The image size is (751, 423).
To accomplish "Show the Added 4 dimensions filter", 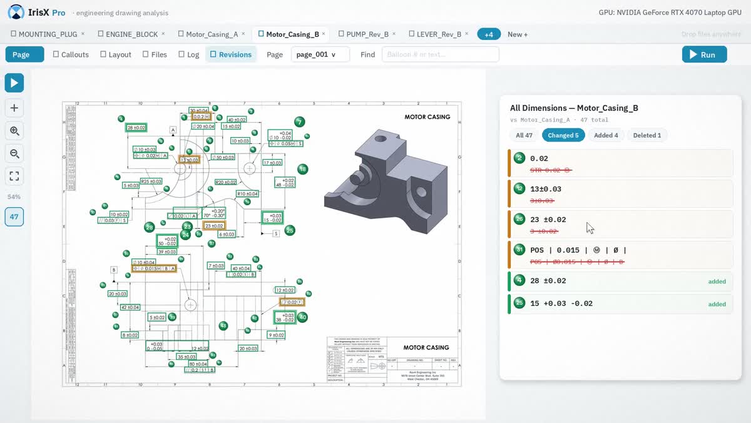I will [x=606, y=135].
